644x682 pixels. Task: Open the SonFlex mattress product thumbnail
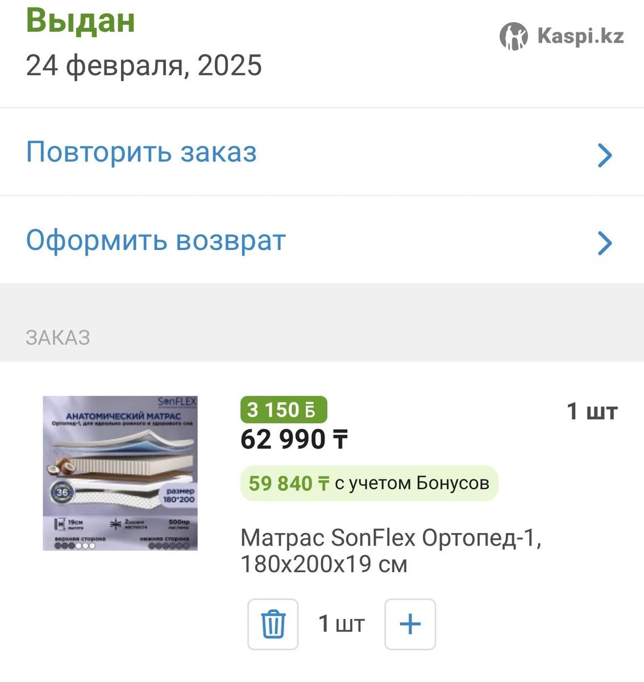click(x=120, y=473)
